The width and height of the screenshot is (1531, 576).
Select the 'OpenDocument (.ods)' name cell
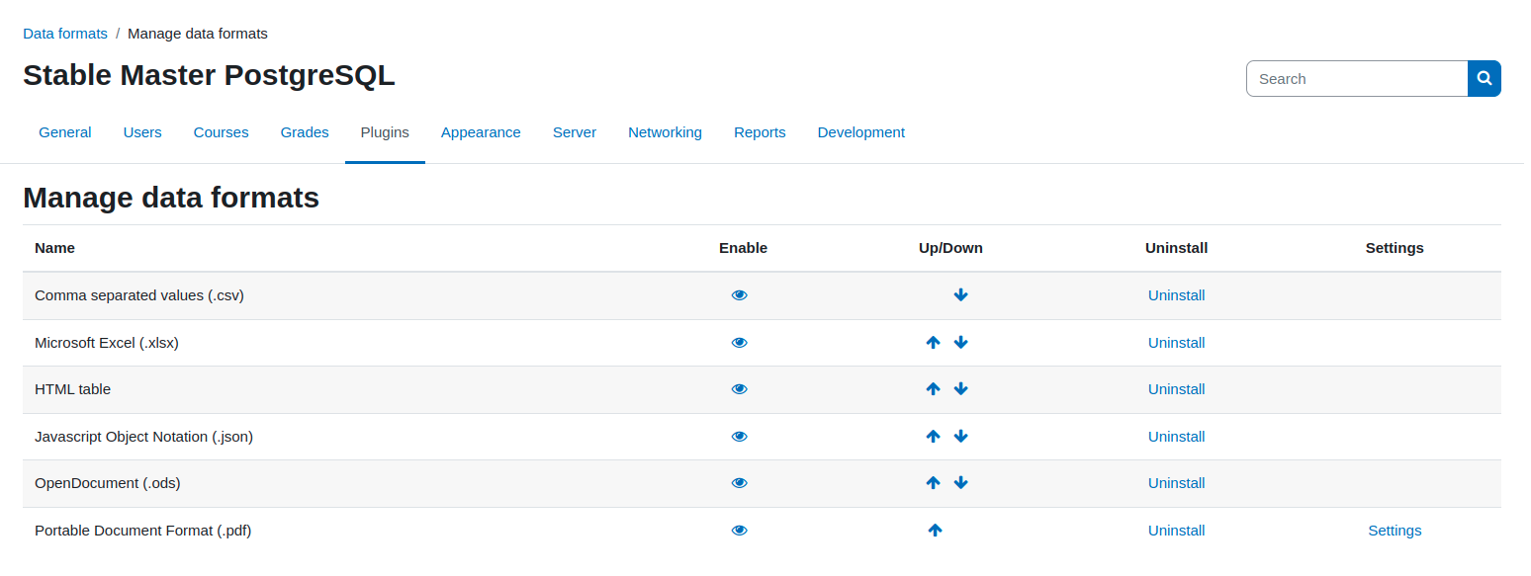coord(108,483)
